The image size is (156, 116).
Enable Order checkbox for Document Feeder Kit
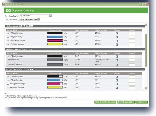coord(117,65)
